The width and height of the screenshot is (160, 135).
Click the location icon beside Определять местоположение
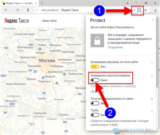pos(152,76)
